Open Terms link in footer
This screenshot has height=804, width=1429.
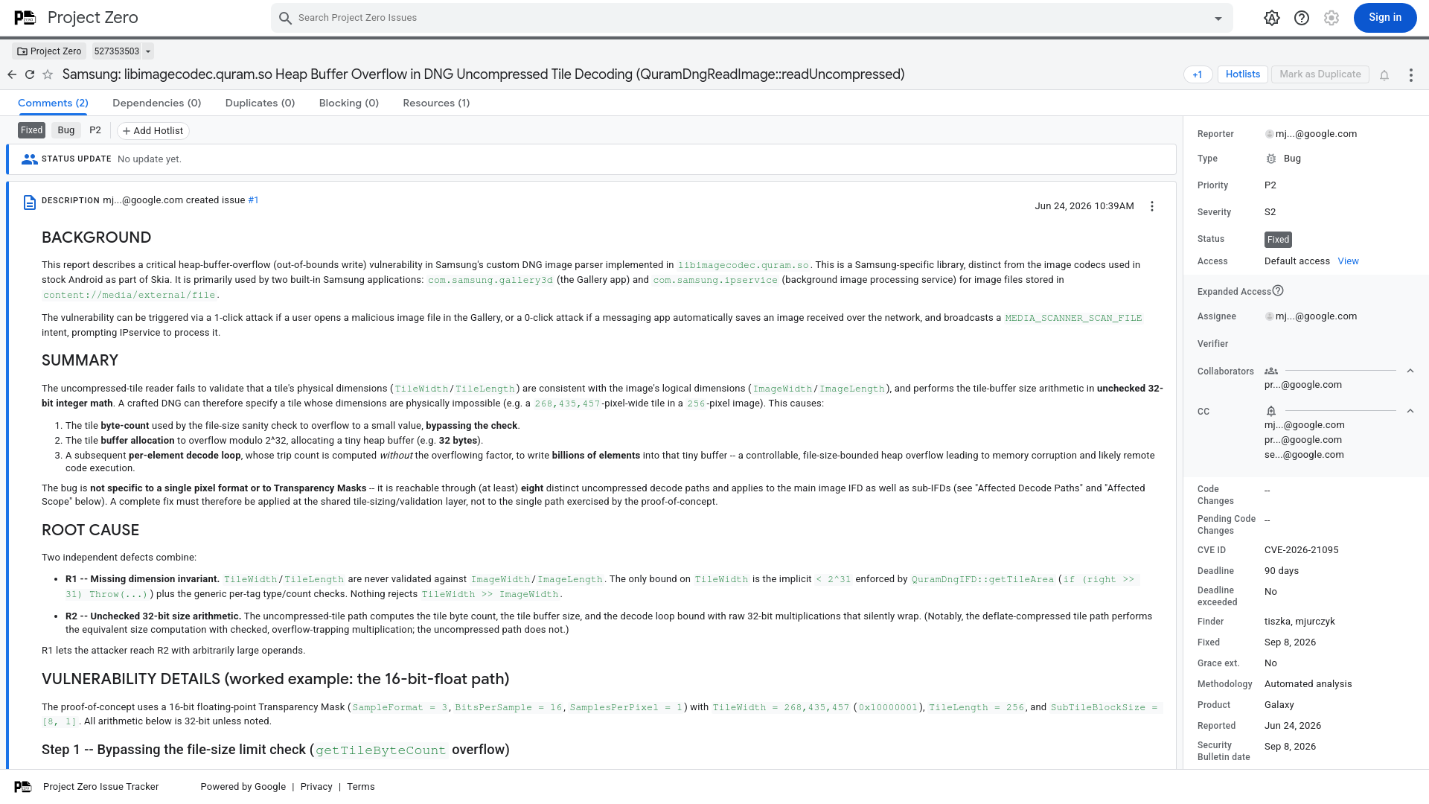[361, 787]
